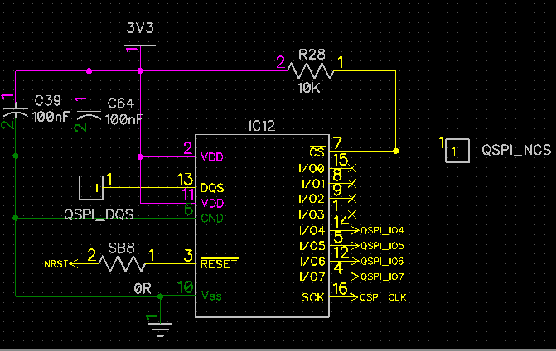Viewport: 556px width, 351px height.
Task: Click the no-connect X on I/O2 pin
Action: tap(352, 199)
